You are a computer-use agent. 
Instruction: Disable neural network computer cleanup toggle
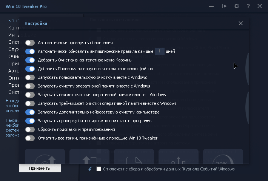click(x=30, y=112)
